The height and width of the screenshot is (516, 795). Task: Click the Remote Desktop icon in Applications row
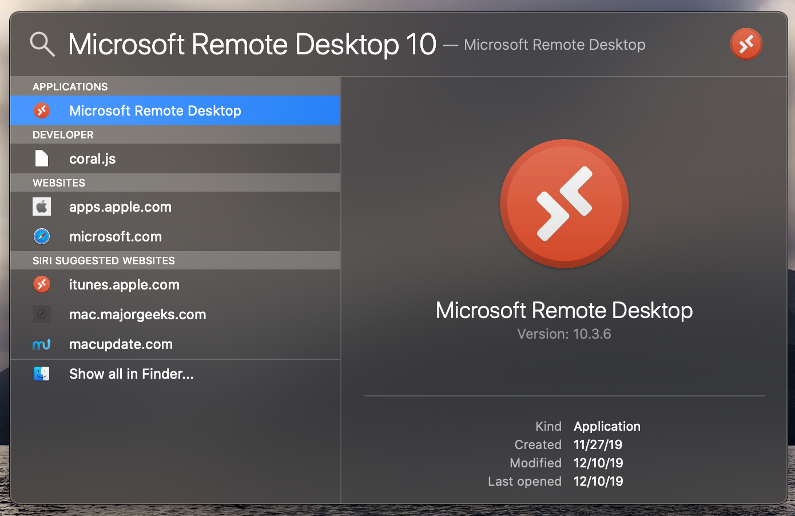tap(42, 110)
